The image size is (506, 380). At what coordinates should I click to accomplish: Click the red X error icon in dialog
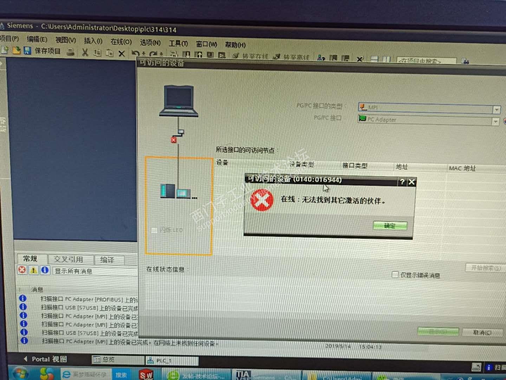click(x=262, y=200)
